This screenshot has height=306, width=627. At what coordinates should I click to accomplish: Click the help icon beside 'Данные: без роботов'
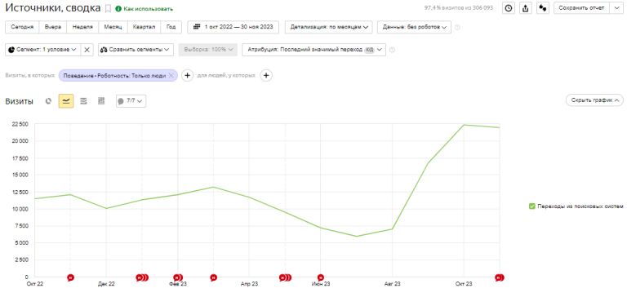point(457,28)
